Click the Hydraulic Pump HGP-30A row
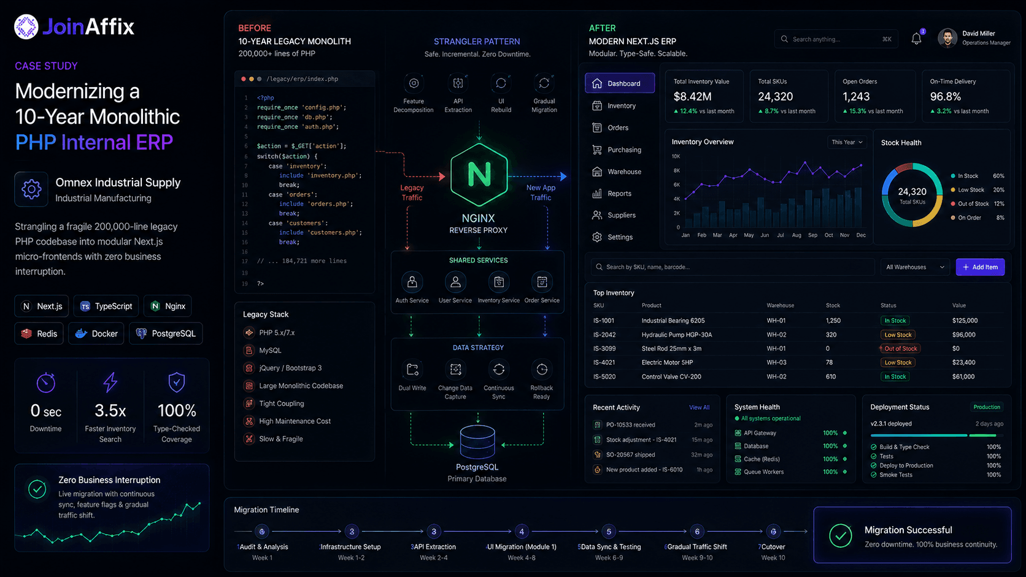 coord(798,335)
